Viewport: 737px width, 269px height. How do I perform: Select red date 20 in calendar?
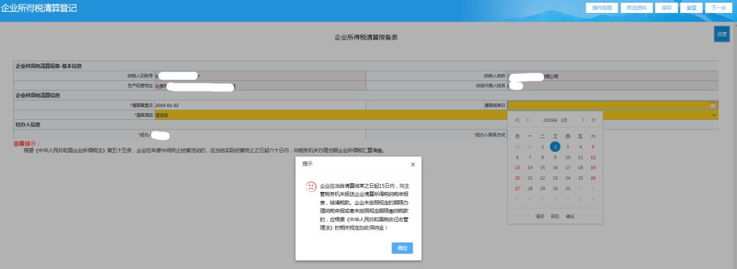pyautogui.click(x=517, y=178)
